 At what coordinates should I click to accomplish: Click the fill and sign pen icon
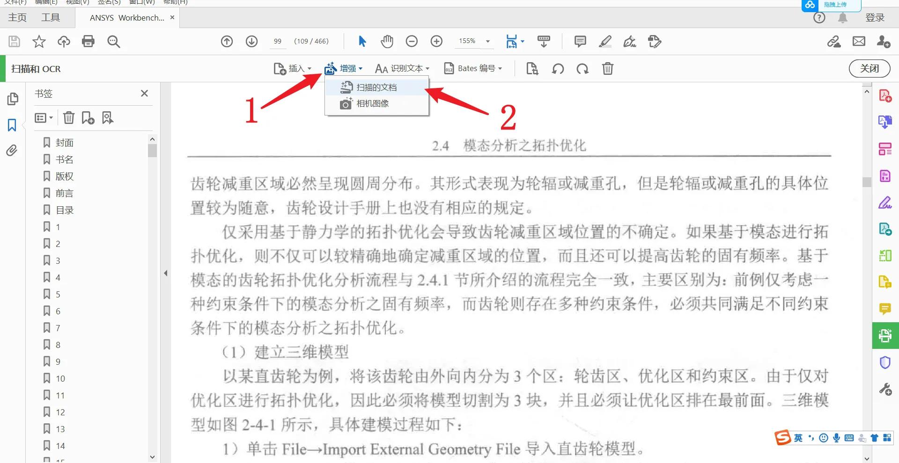pyautogui.click(x=629, y=41)
